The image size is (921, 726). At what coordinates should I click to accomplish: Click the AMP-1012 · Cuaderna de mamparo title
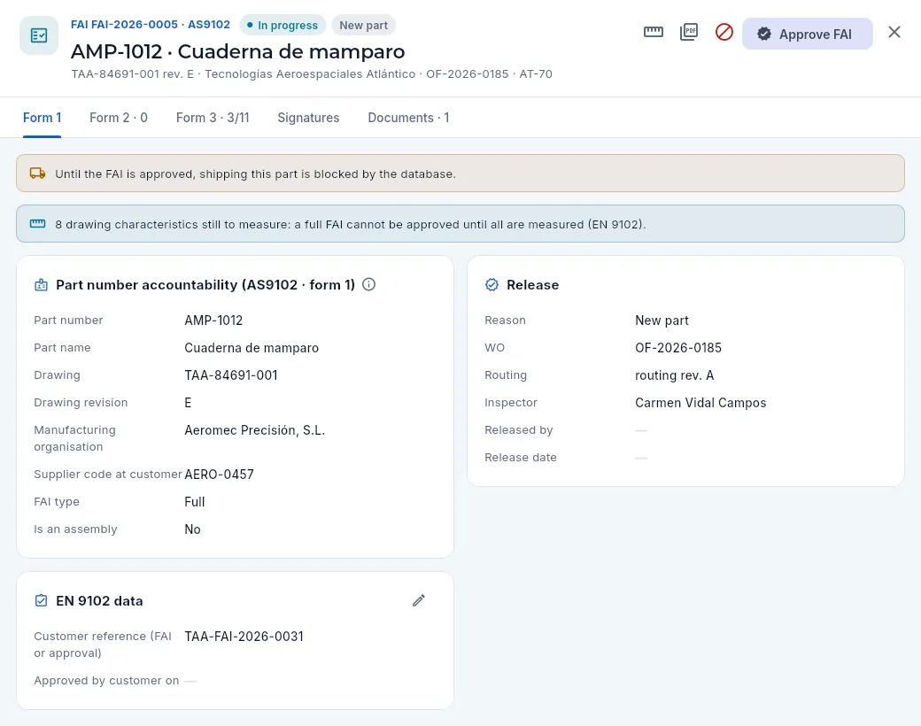(238, 51)
